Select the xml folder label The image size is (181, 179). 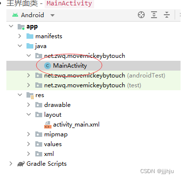[49, 154]
